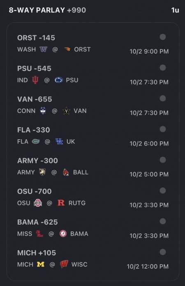Image resolution: width=185 pixels, height=286 pixels.
Task: Select the Ball State cardinal logo
Action: pos(66,172)
